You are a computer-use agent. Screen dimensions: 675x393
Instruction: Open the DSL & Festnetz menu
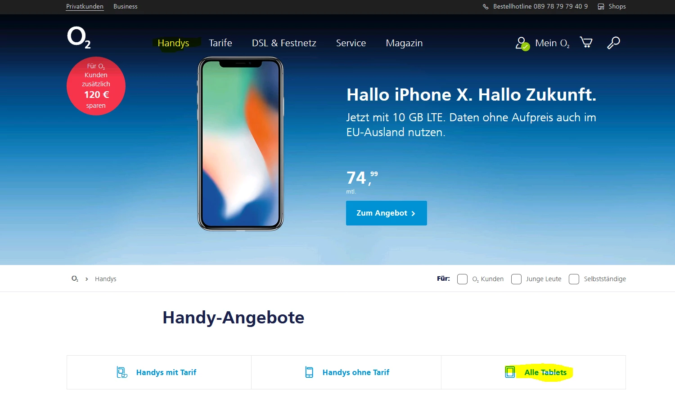(x=284, y=43)
